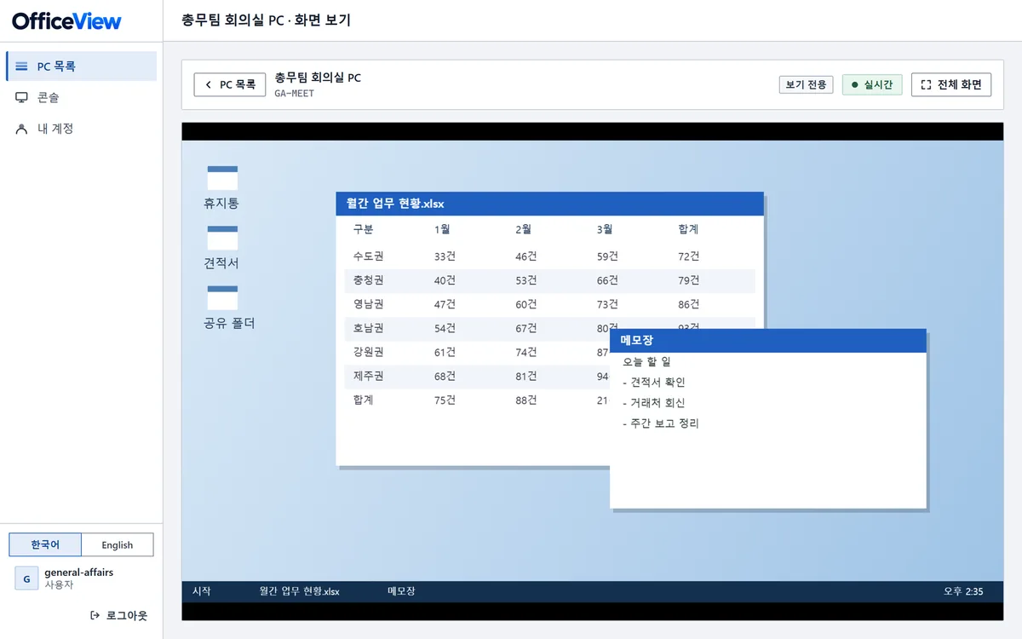
Task: Click the 수도권 row label
Action: (368, 256)
